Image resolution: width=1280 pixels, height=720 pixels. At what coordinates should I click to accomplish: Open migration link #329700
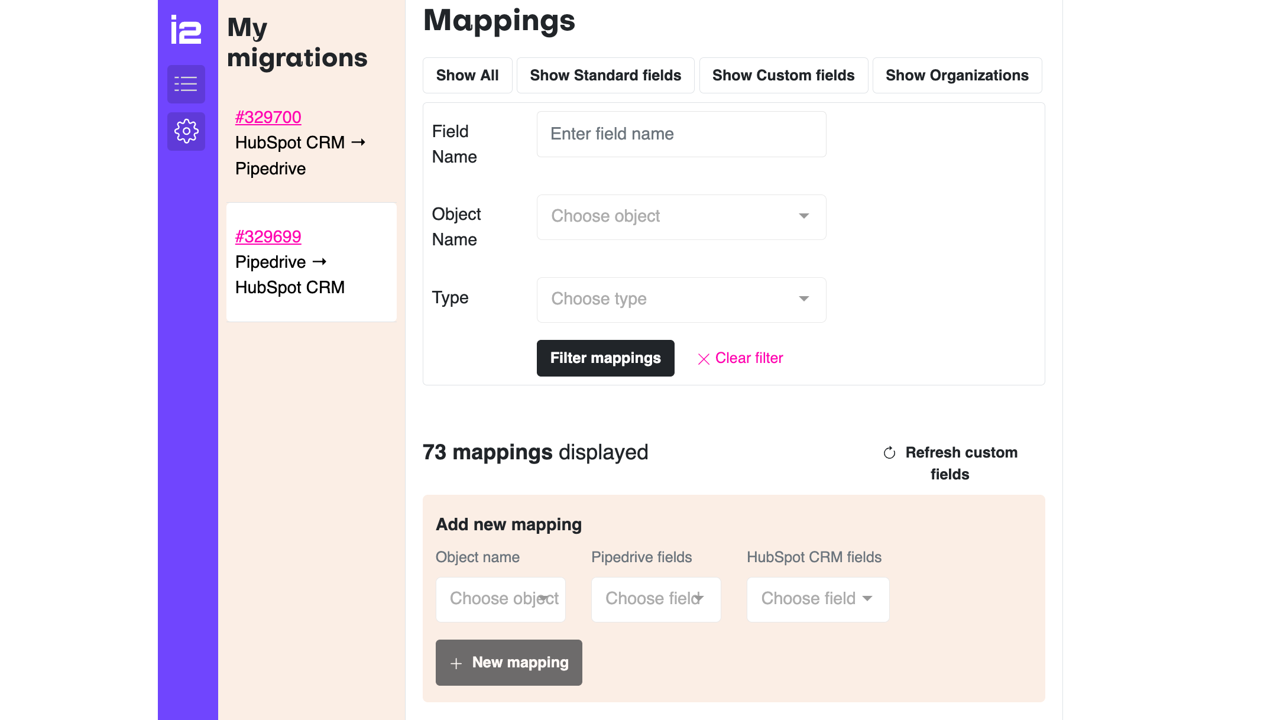(x=268, y=118)
